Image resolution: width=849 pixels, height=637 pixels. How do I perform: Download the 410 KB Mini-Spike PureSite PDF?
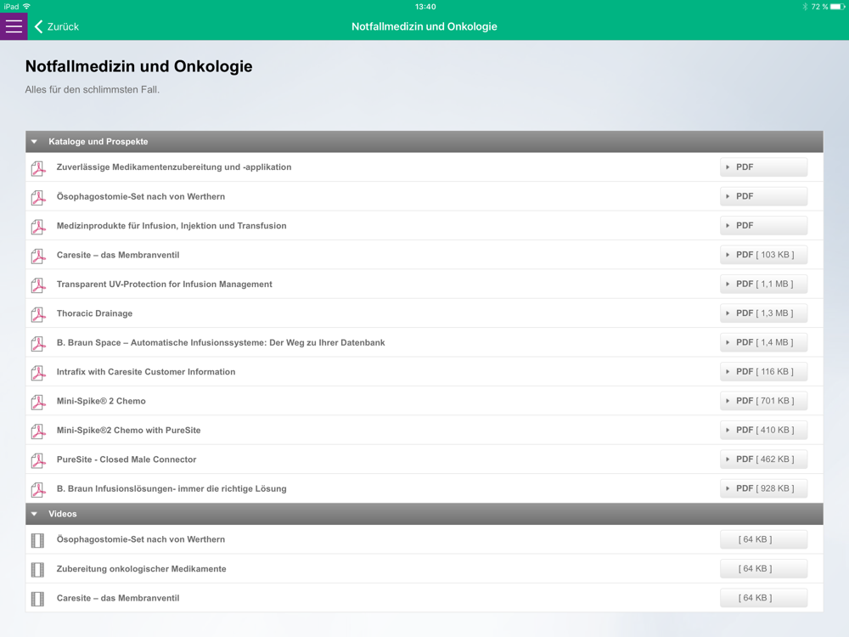point(763,430)
